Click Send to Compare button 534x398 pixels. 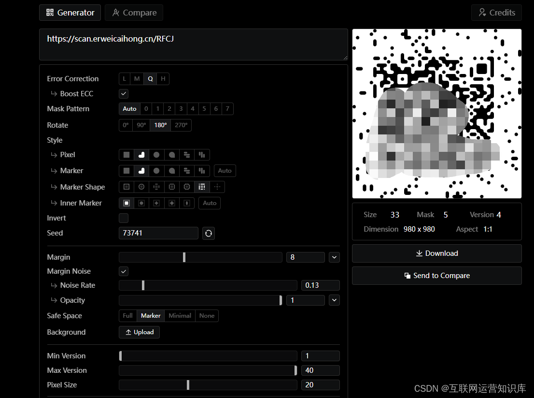[x=437, y=276]
